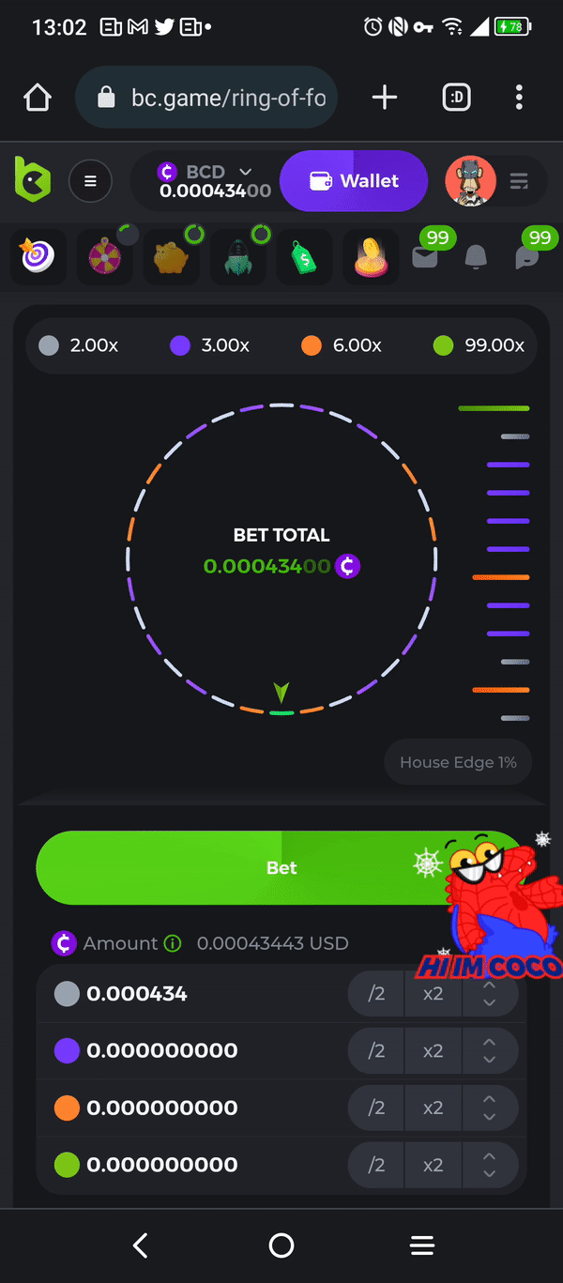Image resolution: width=563 pixels, height=1283 pixels.
Task: Halve the gray 2.00x bet amount
Action: 376,994
